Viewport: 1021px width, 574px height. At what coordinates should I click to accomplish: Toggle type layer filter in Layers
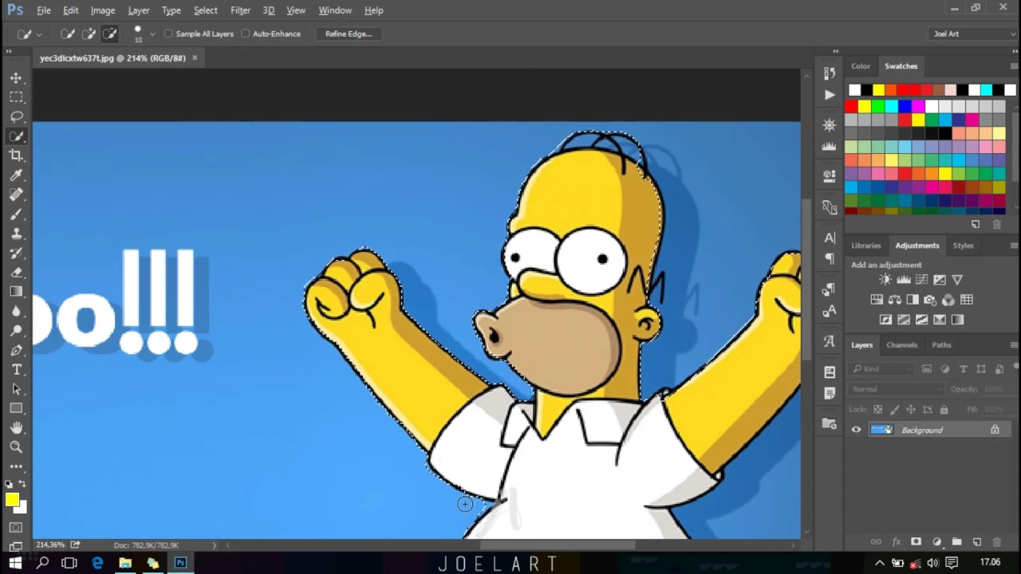click(964, 369)
